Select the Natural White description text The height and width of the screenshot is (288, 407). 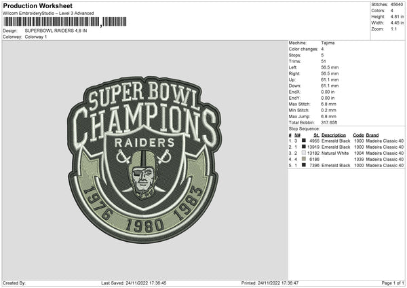(335, 154)
